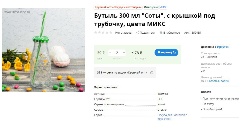Click the fifth rating star
The width and height of the screenshot is (239, 121).
pyautogui.click(x=111, y=33)
